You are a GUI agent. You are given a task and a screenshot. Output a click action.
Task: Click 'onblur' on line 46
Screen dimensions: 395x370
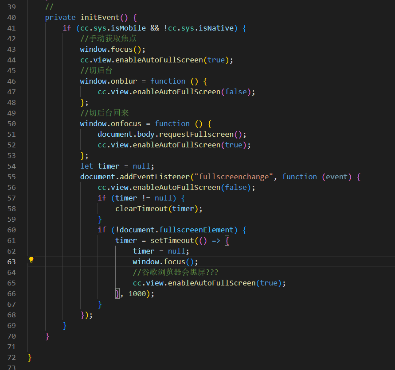pyautogui.click(x=124, y=81)
